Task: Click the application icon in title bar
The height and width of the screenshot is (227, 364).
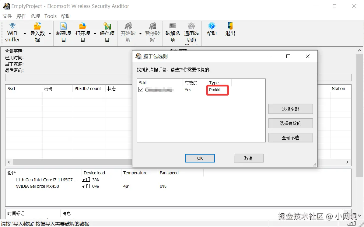Action: pos(6,6)
